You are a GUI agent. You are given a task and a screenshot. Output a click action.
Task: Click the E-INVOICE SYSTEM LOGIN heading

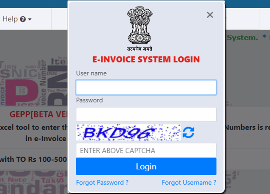tap(146, 59)
